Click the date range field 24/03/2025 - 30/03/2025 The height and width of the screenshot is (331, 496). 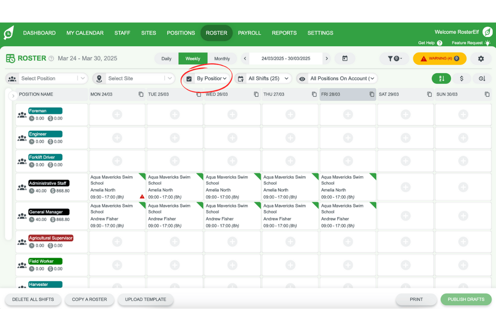click(x=286, y=59)
